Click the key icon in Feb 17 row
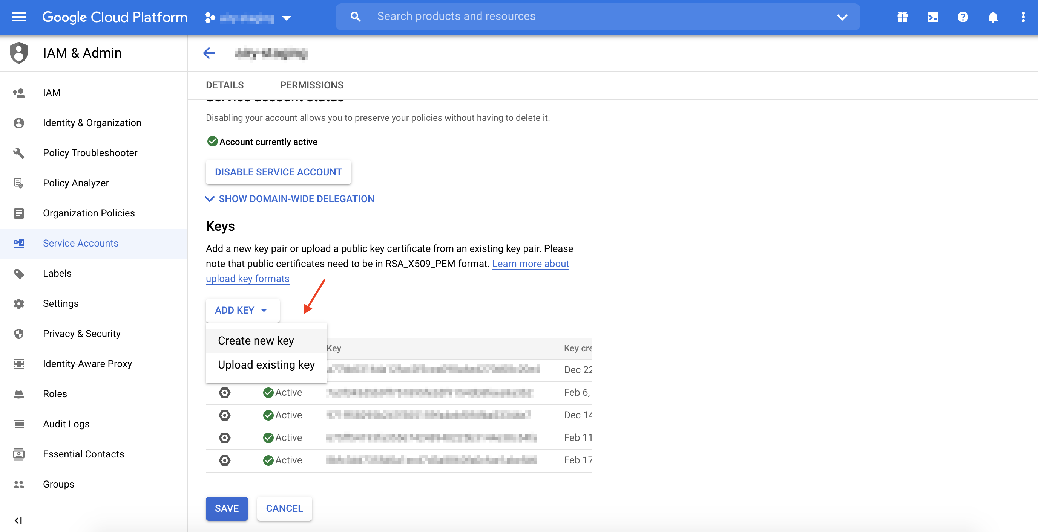The height and width of the screenshot is (532, 1038). 225,460
